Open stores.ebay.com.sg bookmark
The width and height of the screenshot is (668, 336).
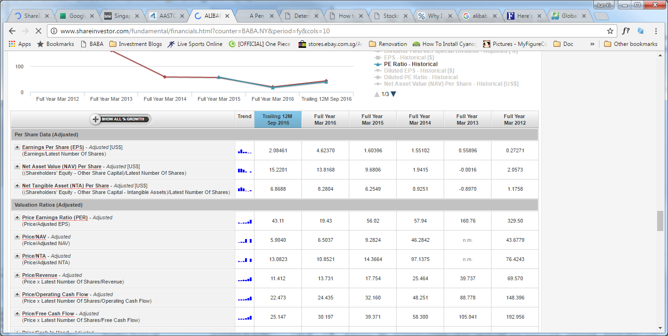330,44
